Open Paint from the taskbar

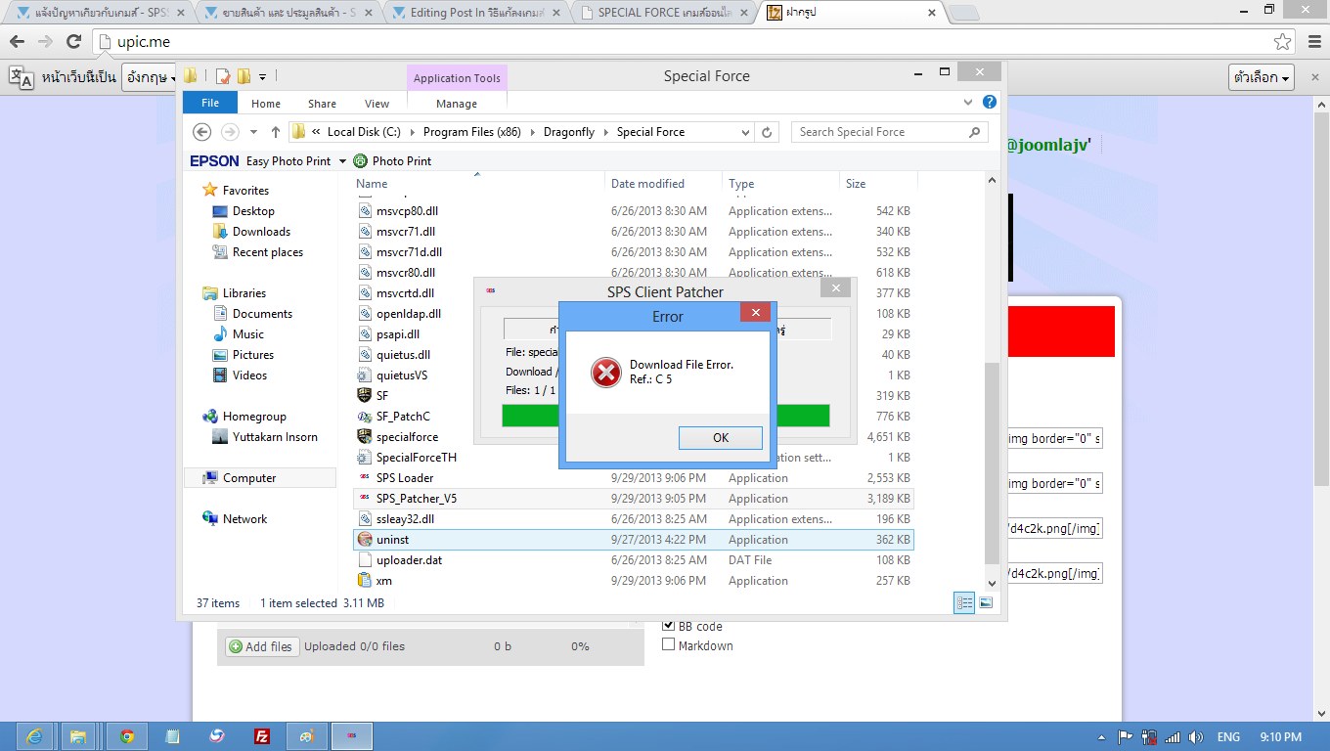306,736
